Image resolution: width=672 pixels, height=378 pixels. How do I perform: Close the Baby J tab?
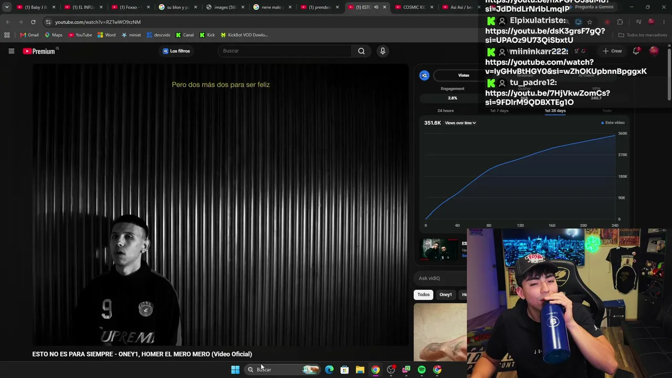(54, 7)
